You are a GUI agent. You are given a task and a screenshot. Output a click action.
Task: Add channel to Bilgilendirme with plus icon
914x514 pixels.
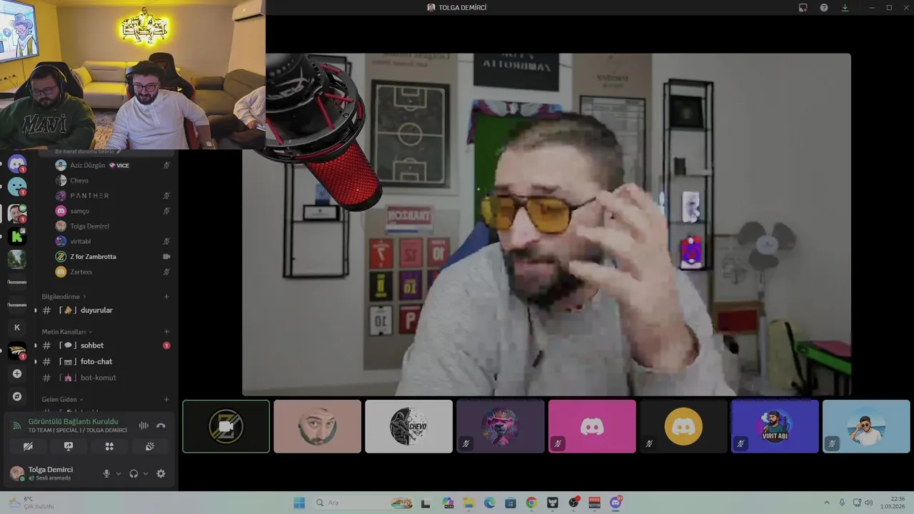tap(166, 296)
